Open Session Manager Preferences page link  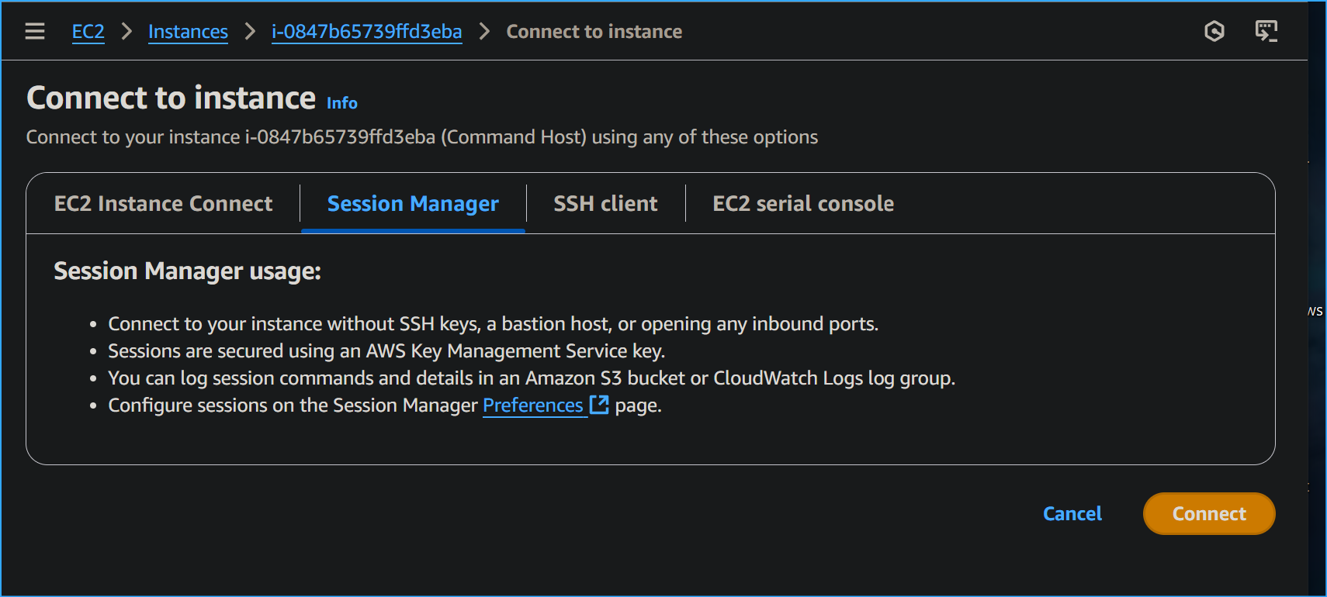(533, 405)
